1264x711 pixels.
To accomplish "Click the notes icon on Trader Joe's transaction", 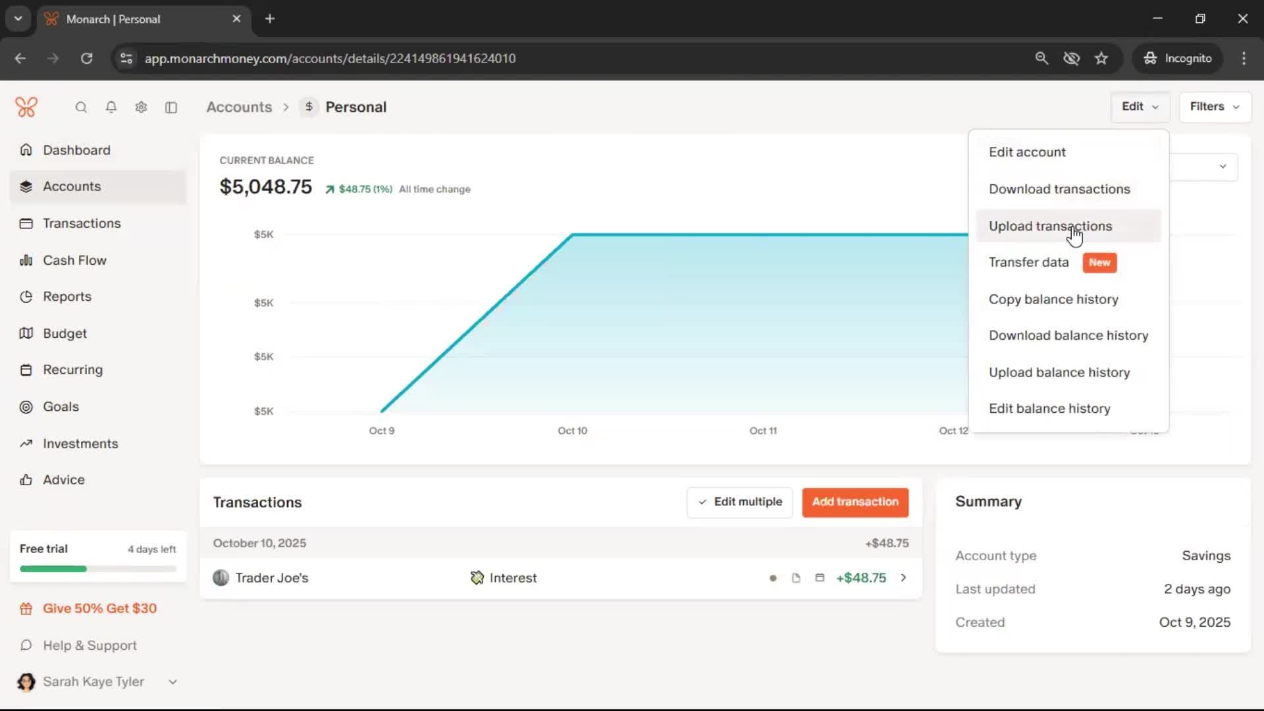I will [x=796, y=578].
